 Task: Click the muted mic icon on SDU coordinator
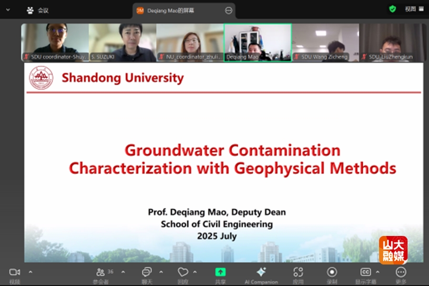[x=26, y=57]
